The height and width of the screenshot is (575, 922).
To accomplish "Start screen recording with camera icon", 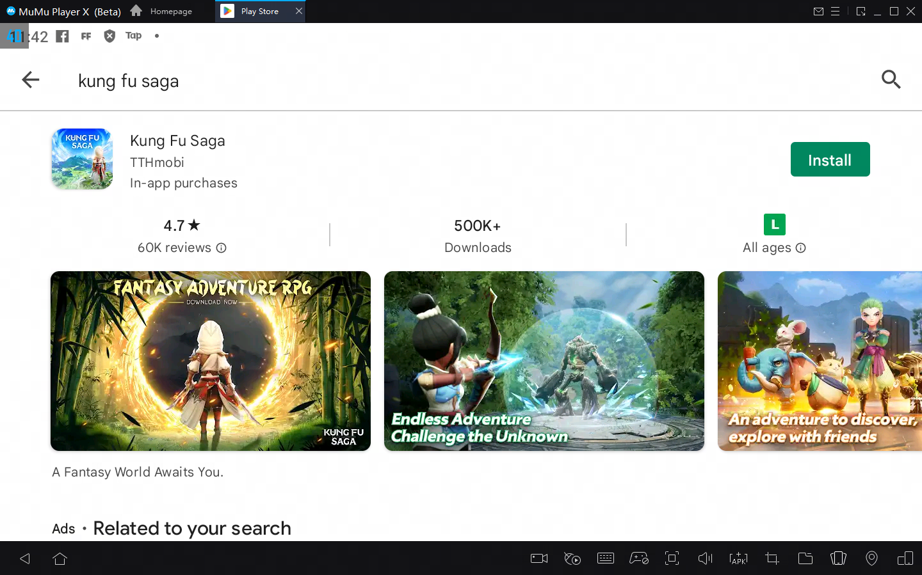I will click(x=539, y=558).
